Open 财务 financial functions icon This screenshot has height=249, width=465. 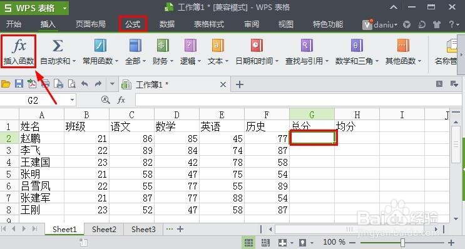(x=163, y=46)
